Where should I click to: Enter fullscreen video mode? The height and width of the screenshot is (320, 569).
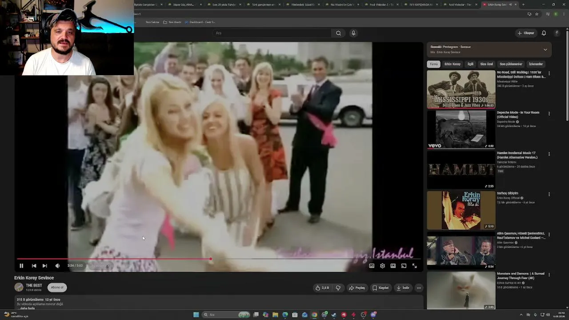pos(414,266)
